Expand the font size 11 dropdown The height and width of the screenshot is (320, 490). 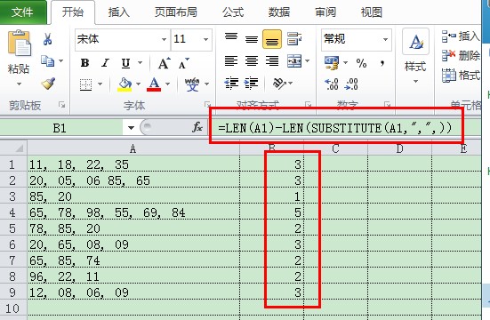205,39
